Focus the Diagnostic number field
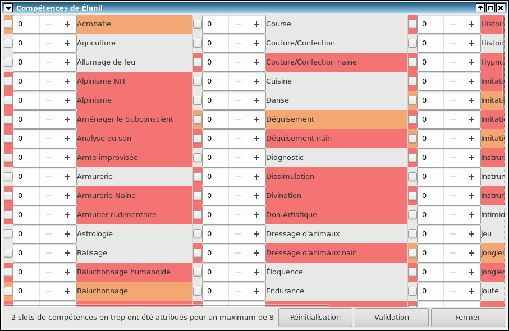509x331 pixels. click(217, 158)
